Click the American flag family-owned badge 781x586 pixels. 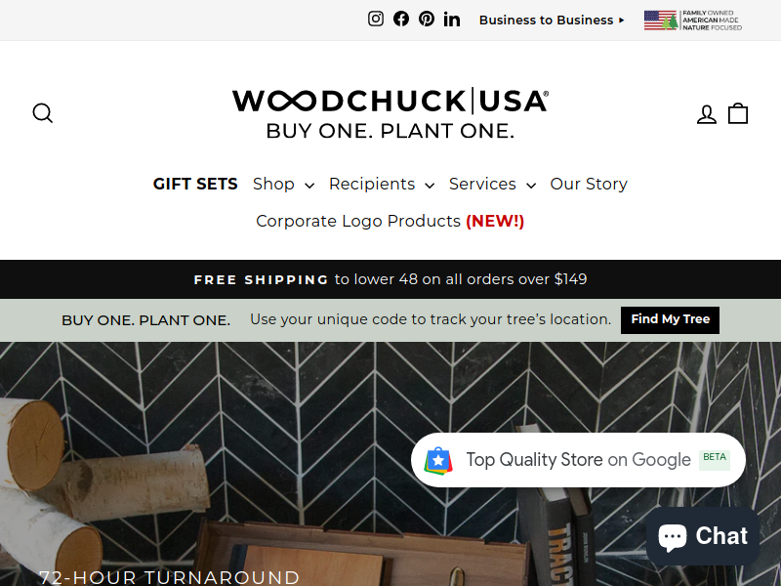coord(693,21)
